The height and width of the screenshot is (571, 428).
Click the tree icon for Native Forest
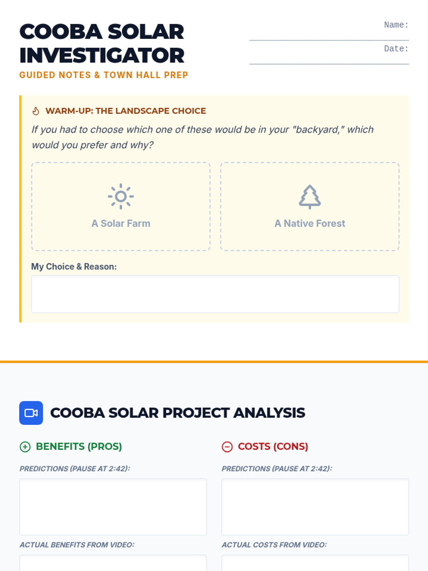[310, 197]
